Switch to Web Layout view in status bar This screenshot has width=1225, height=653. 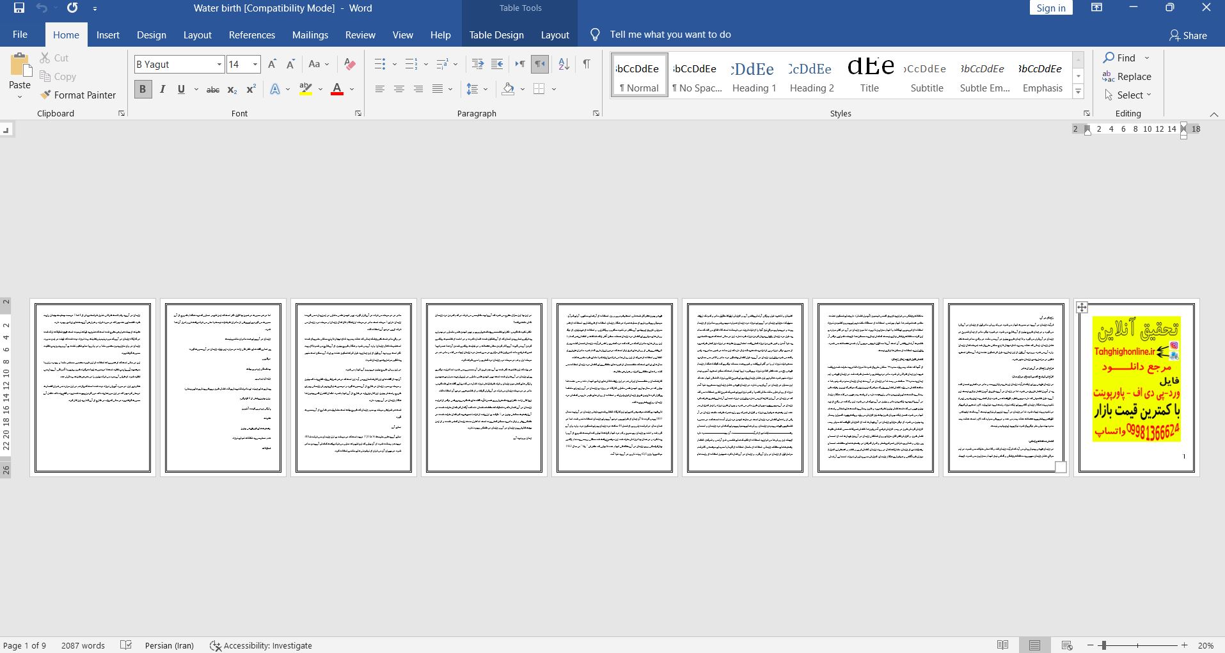tap(1066, 645)
